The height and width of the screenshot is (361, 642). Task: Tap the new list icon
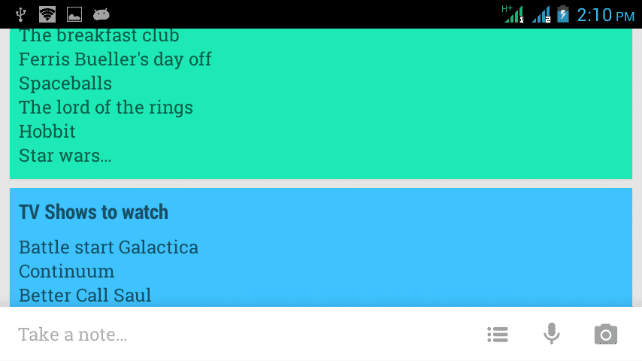pos(498,335)
